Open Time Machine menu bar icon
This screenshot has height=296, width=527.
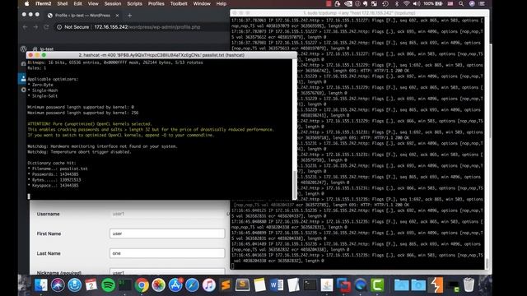click(x=385, y=3)
